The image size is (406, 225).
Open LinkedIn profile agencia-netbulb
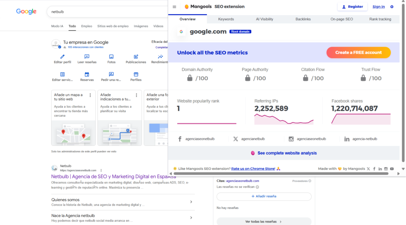click(361, 139)
